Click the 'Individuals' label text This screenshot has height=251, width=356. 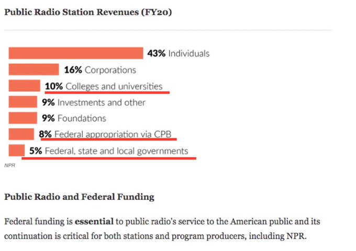pyautogui.click(x=189, y=54)
